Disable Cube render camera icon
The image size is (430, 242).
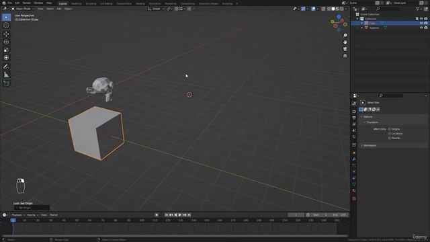(x=426, y=24)
